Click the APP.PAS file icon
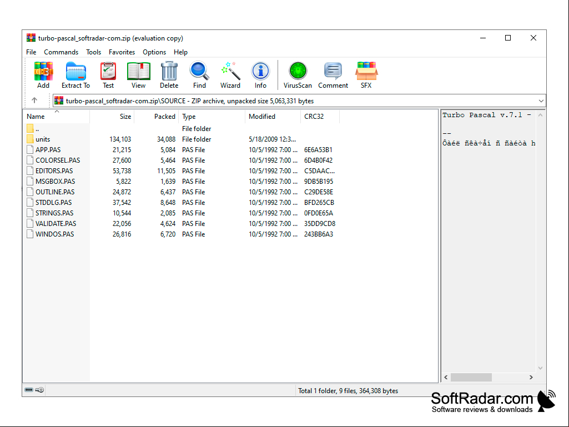Viewport: 569px width, 427px height. pos(30,149)
